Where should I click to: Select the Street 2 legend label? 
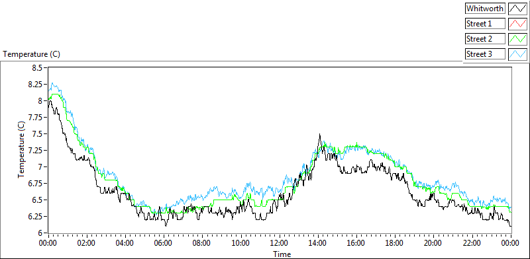[485, 39]
